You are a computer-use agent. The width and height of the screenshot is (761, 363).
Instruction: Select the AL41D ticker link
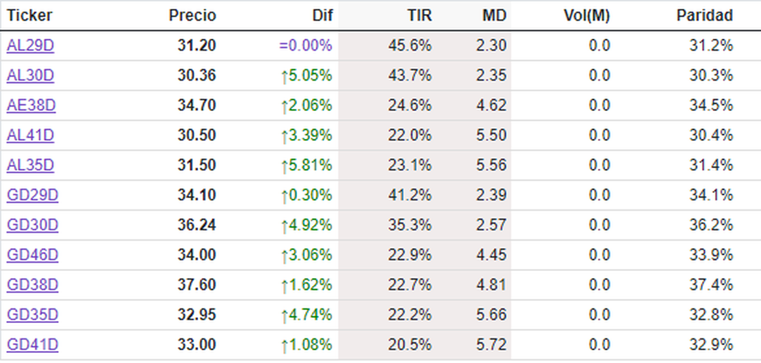click(30, 135)
